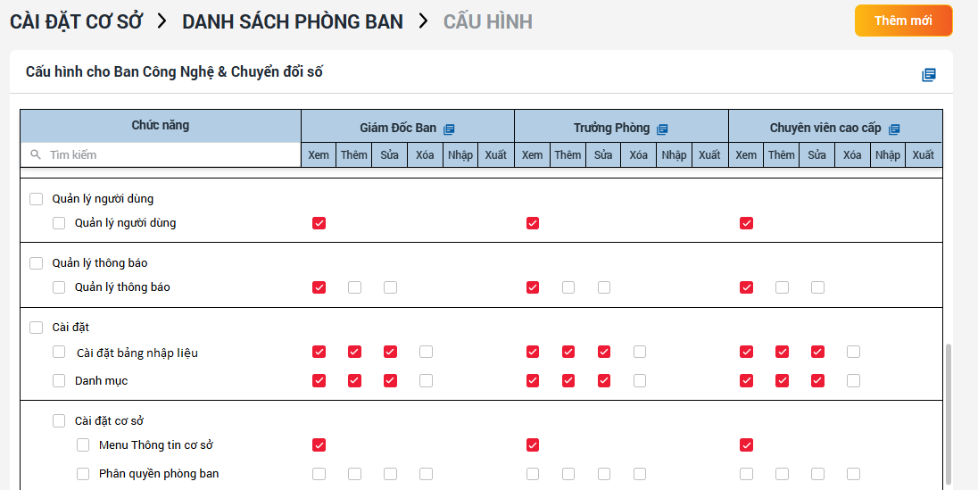Click the first breadcrumb chevron after CÀI ĐẶT CƠ SỞ
The height and width of the screenshot is (490, 978).
pyautogui.click(x=162, y=21)
